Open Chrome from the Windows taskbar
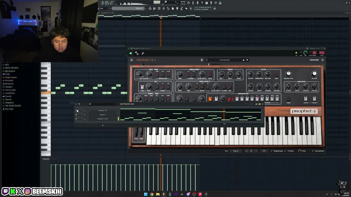This screenshot has height=197, width=351. pyautogui.click(x=152, y=194)
